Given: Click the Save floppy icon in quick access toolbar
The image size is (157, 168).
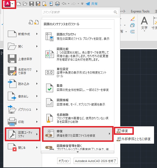Looking at the screenshot, I should (32, 4).
